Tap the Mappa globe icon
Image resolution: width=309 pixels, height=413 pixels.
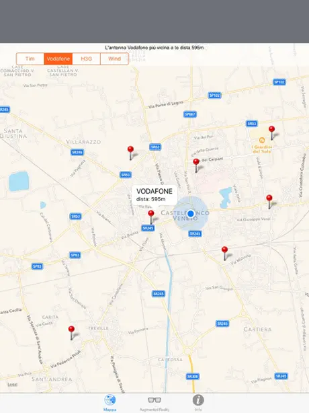110,400
